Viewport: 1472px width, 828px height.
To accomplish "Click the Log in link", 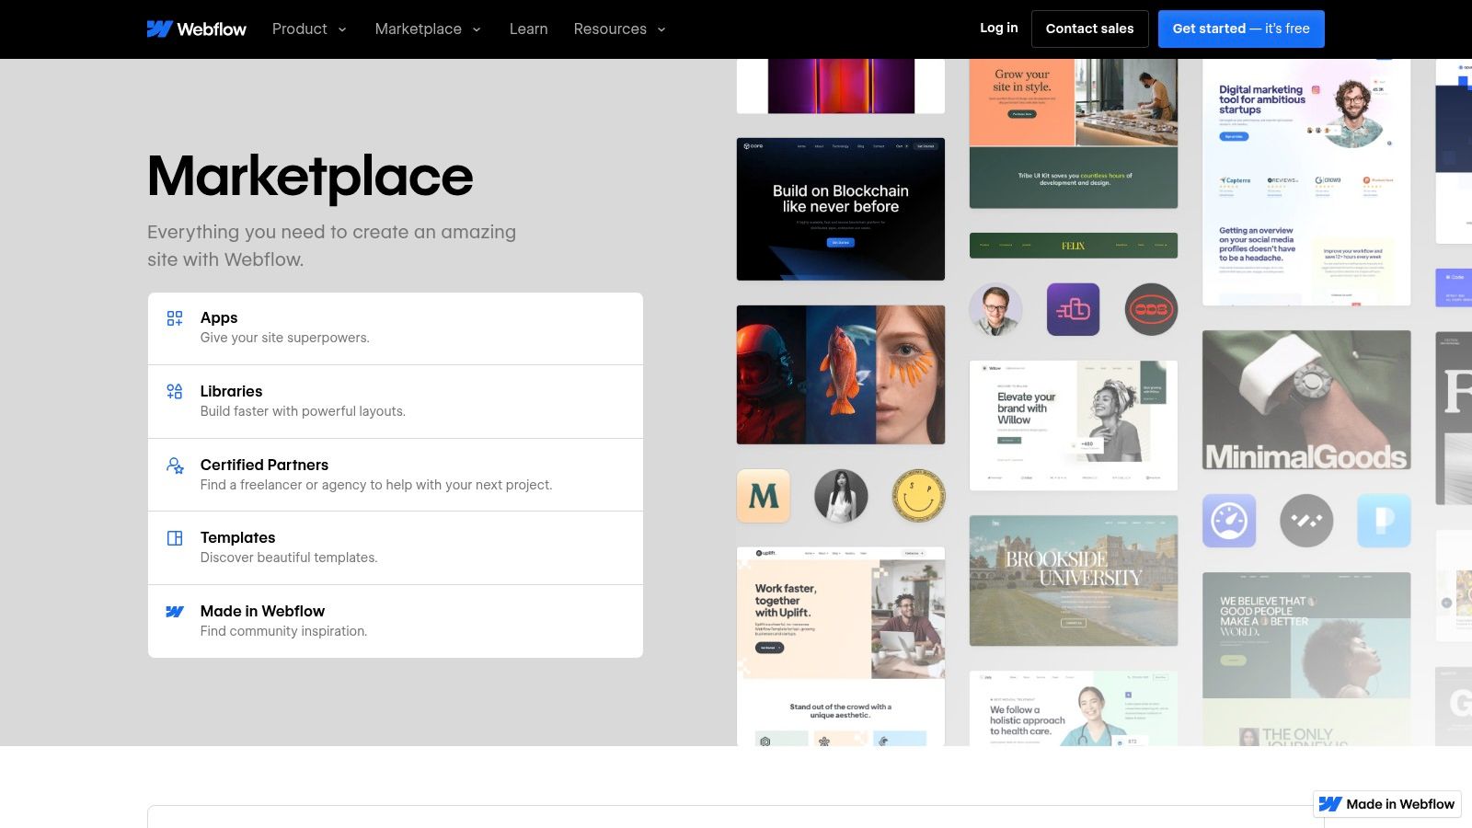I will tap(999, 28).
